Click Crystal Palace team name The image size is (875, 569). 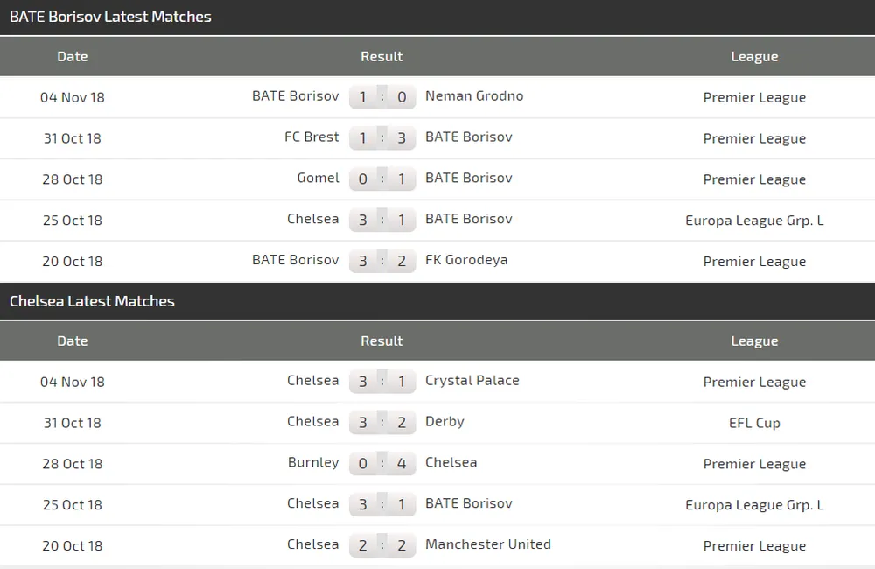tap(472, 381)
